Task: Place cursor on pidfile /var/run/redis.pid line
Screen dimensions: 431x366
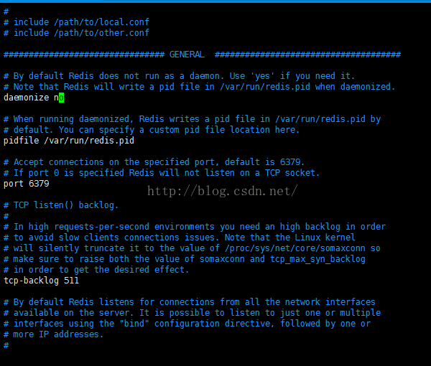Action: [x=69, y=141]
